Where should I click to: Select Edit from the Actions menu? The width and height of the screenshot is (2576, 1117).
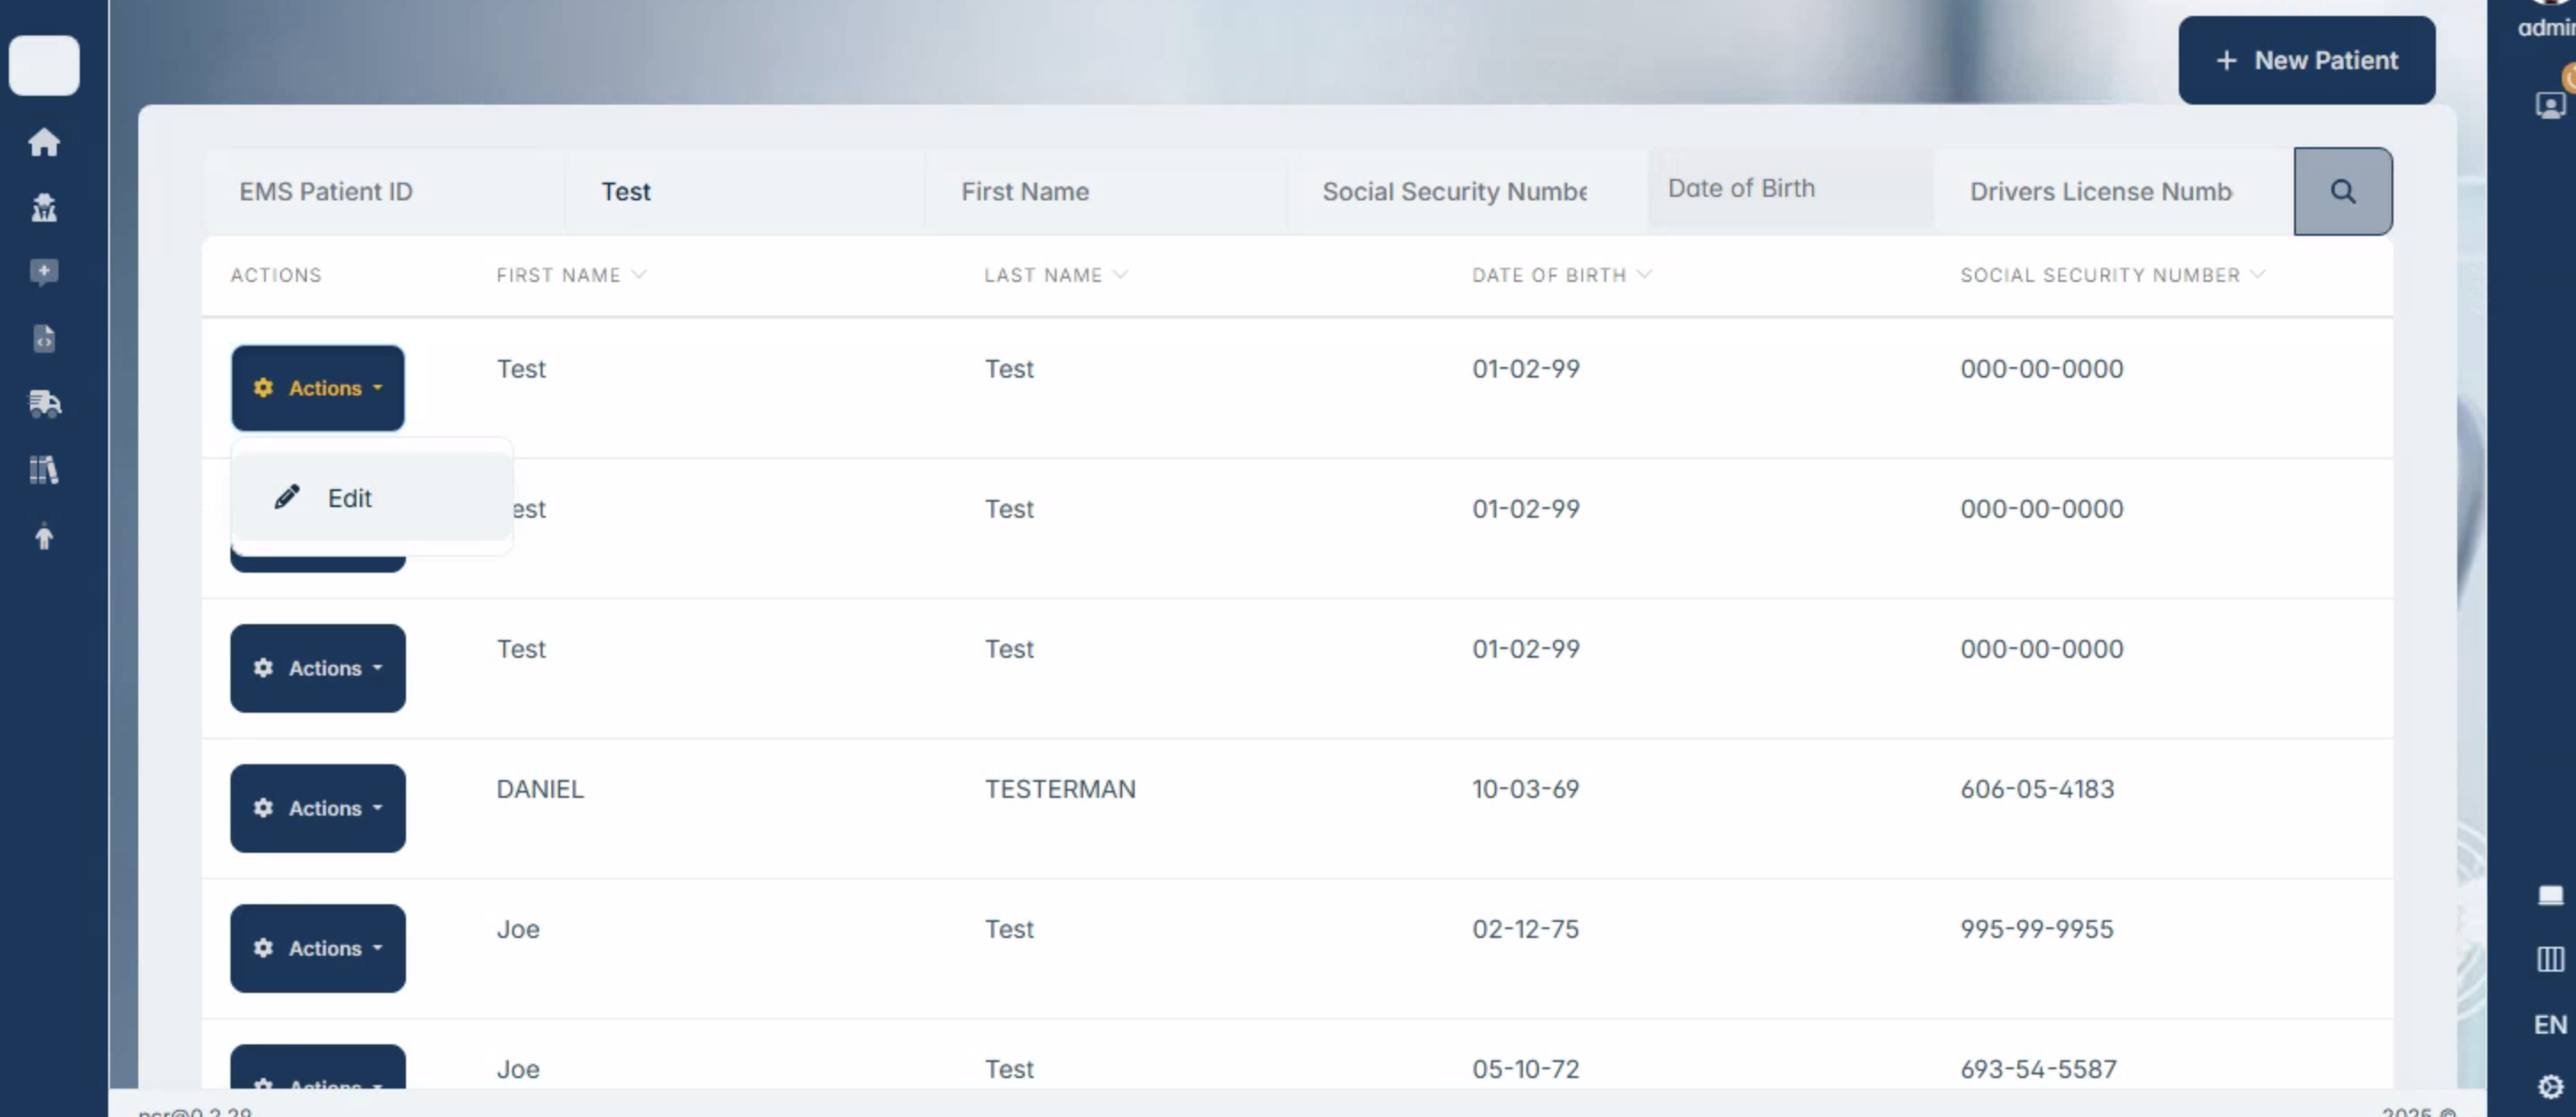(349, 498)
